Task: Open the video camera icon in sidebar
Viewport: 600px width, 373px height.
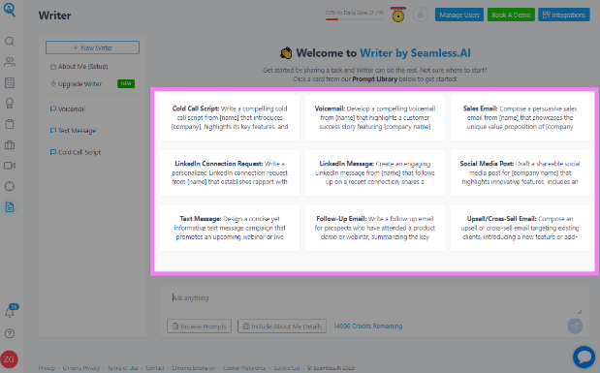Action: [x=10, y=166]
